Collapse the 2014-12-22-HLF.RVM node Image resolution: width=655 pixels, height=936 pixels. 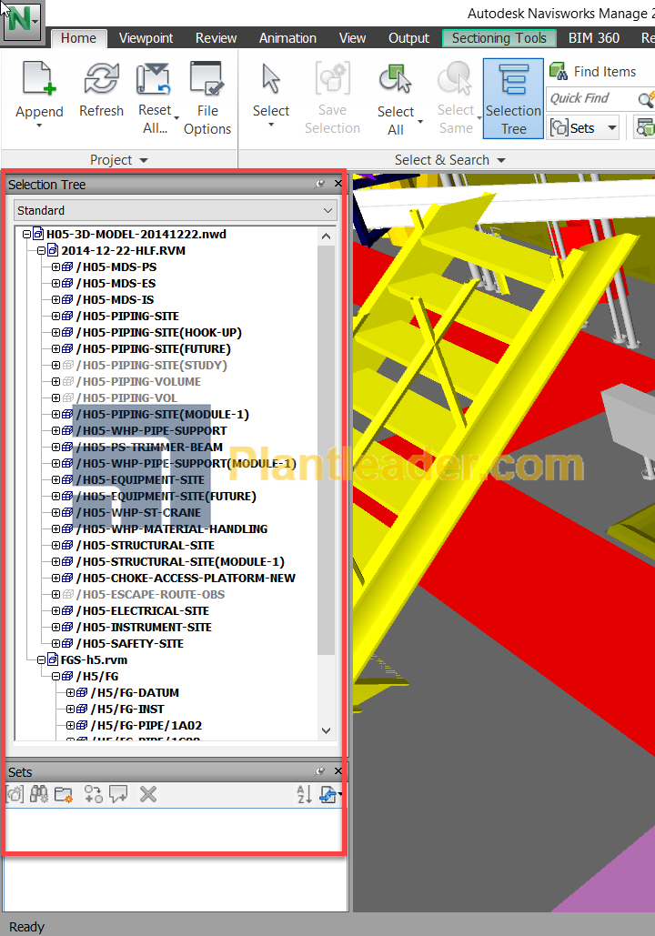click(41, 251)
